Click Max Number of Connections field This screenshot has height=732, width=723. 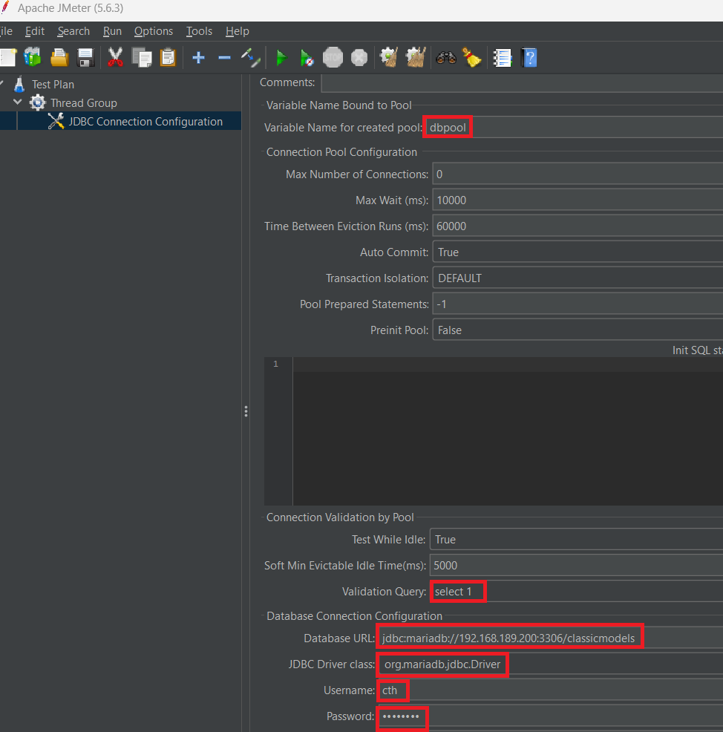click(x=578, y=174)
